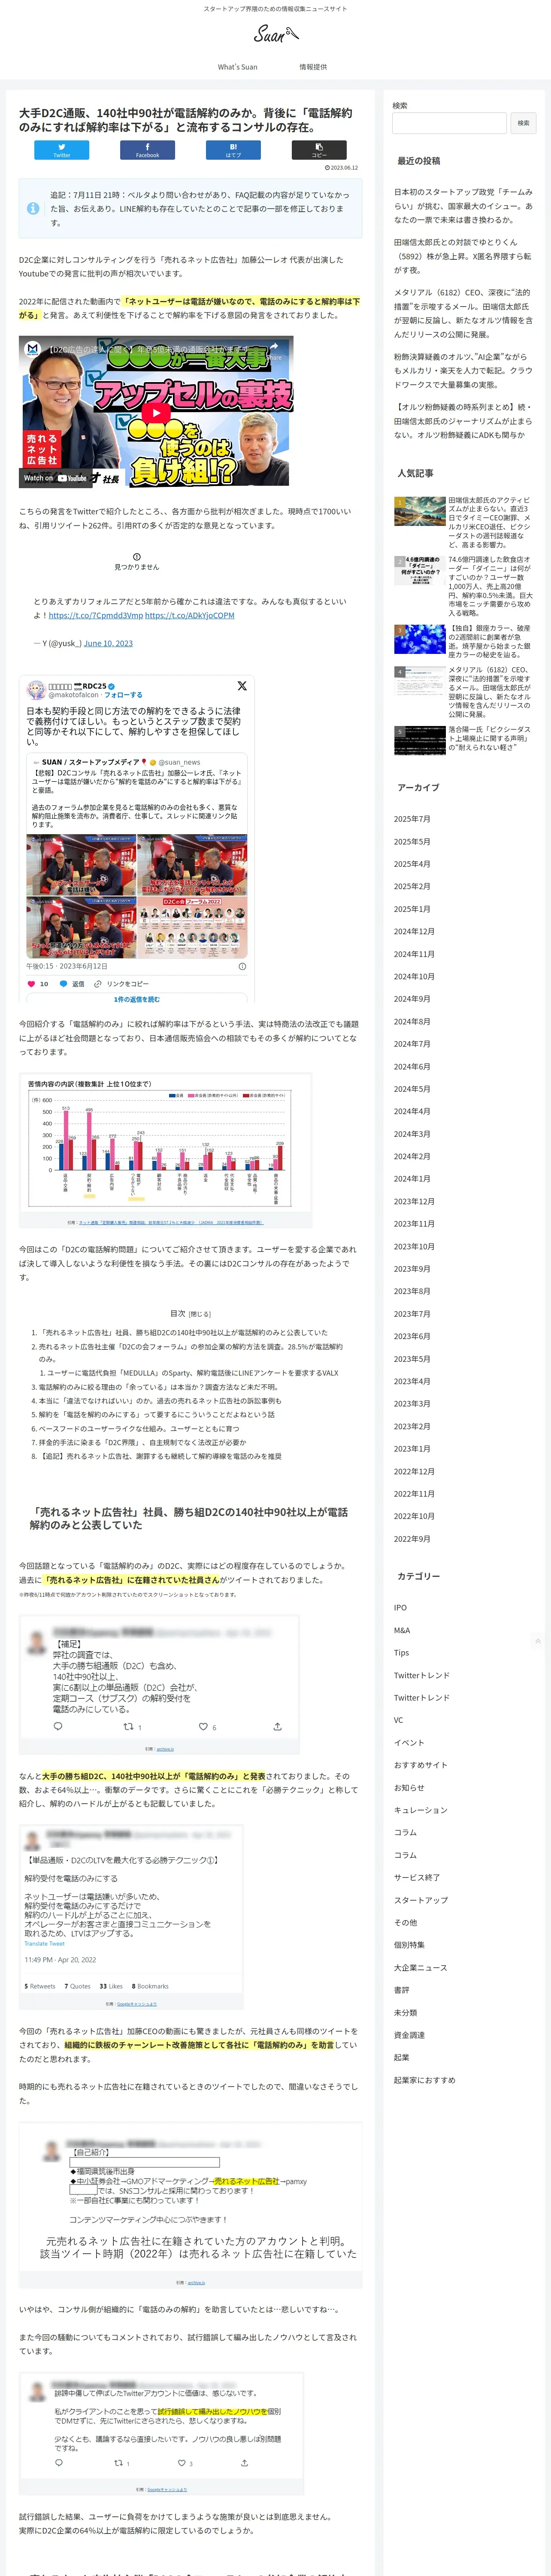Jump to TOC item 4 本当に「違法でなければいい」
The width and height of the screenshot is (551, 2576).
click(160, 1401)
